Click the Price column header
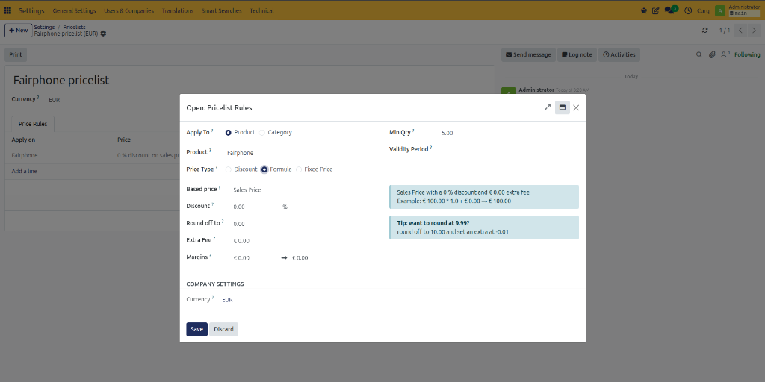Viewport: 765px width, 382px height. [x=124, y=140]
